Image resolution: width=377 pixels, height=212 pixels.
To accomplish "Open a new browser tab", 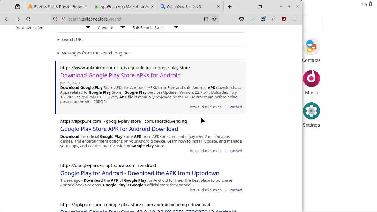I will (230, 6).
